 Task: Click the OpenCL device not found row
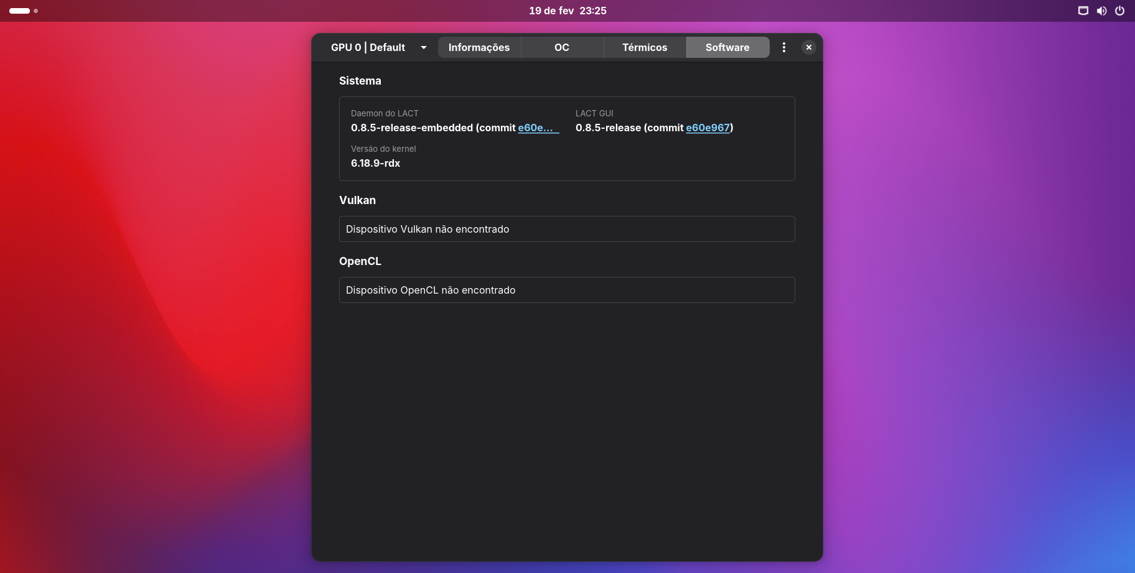[x=566, y=290]
